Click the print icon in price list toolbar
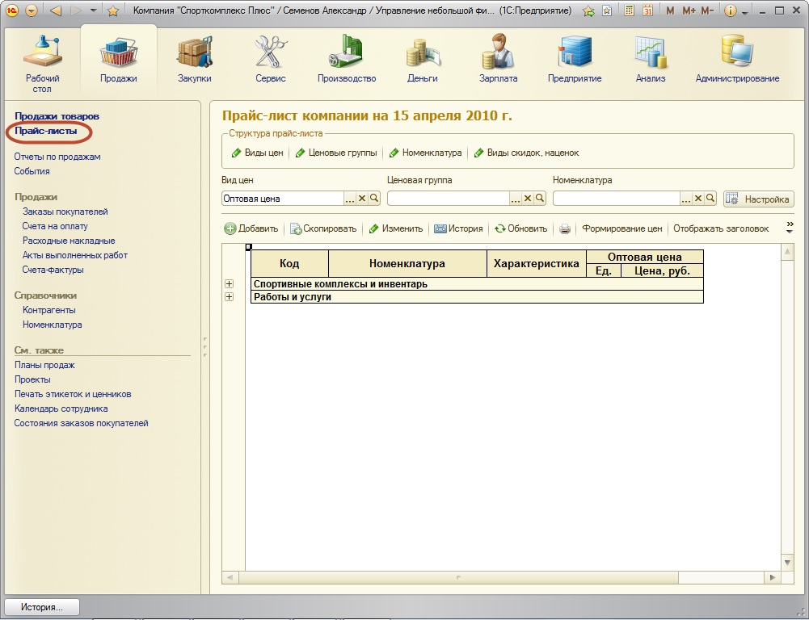Screen dimensions: 809x620 pyautogui.click(x=565, y=229)
